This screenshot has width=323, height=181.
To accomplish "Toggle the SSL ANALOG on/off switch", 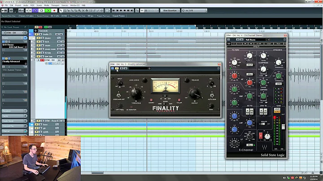I will [x=263, y=124].
